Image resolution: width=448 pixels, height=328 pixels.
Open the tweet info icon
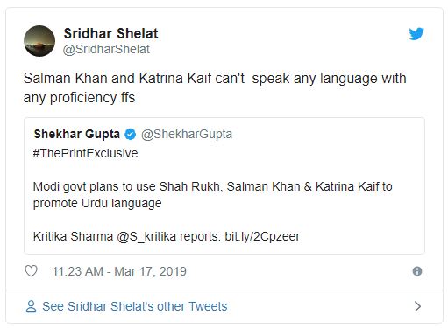[417, 271]
